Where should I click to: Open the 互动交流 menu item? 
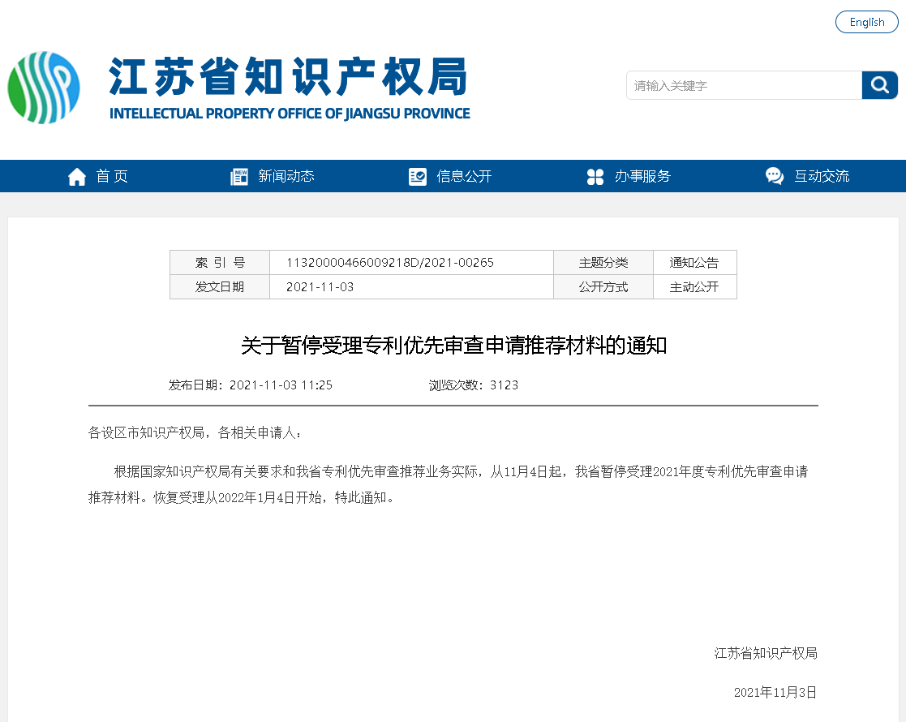[822, 176]
